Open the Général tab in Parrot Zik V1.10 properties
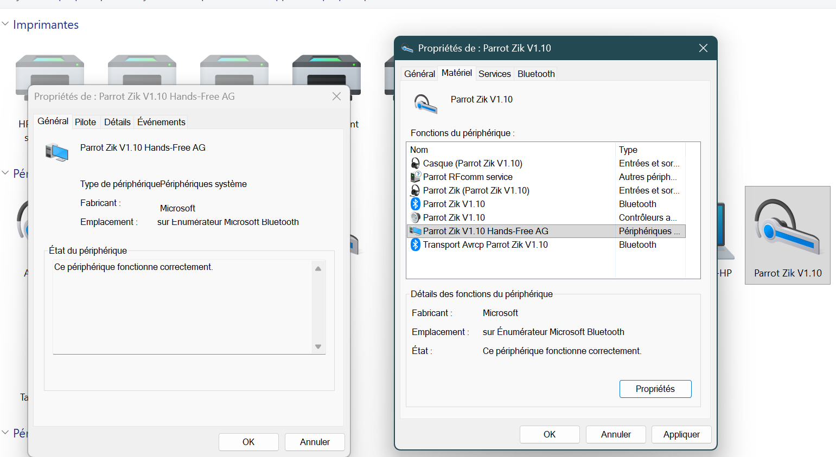Screen dimensions: 836x457 [x=419, y=74]
